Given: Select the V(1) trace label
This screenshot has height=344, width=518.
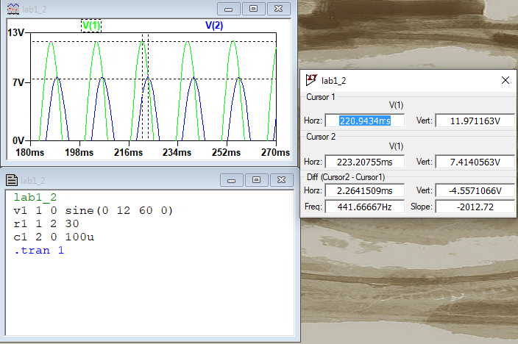Looking at the screenshot, I should coord(91,25).
